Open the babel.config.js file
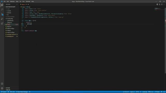The image size is (166, 93). point(11,28)
